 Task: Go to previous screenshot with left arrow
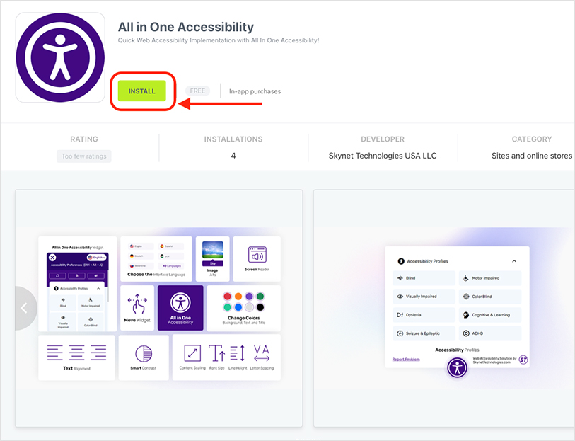[x=25, y=308]
